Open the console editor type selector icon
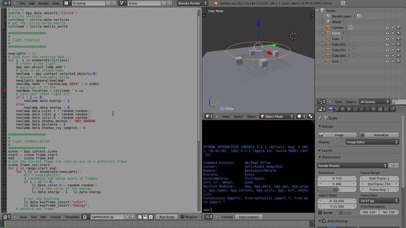This screenshot has width=406, height=228. coord(209,217)
